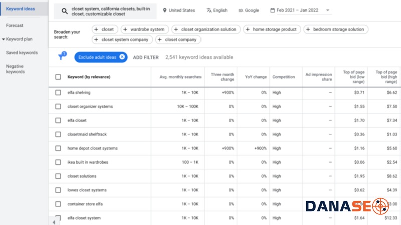The height and width of the screenshot is (225, 401).
Task: Add the bedroom storage solution suggestion
Action: (x=336, y=29)
